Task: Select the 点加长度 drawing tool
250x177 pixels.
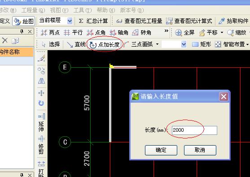Action: click(105, 44)
